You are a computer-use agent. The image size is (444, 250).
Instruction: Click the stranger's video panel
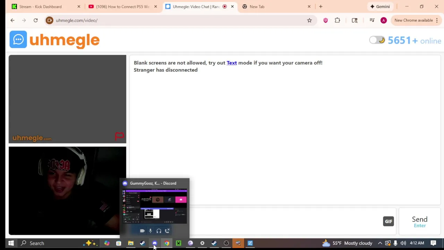[x=67, y=99]
